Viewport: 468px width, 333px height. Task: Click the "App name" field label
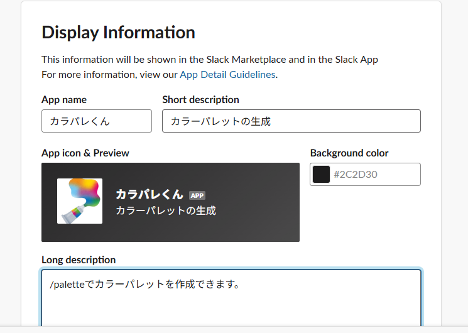tap(64, 99)
